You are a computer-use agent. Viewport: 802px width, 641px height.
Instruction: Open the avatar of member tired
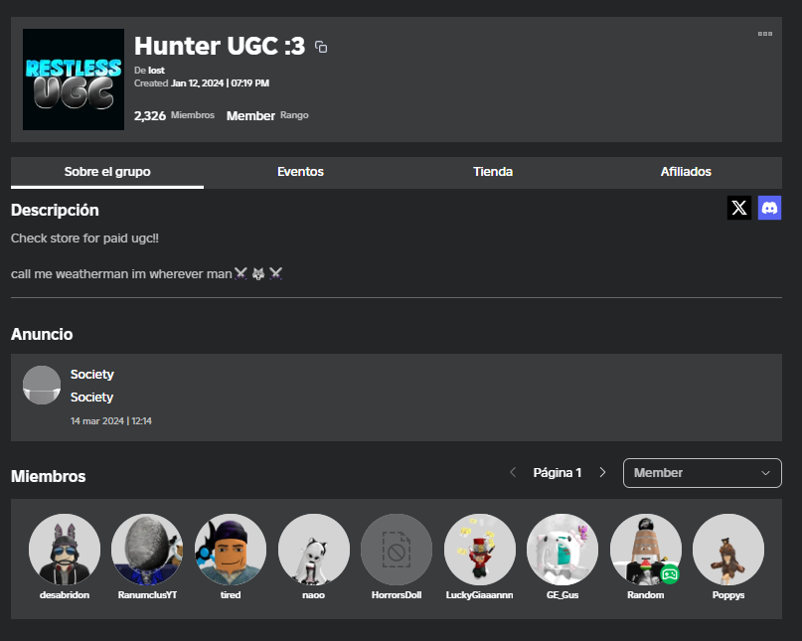[x=231, y=550]
